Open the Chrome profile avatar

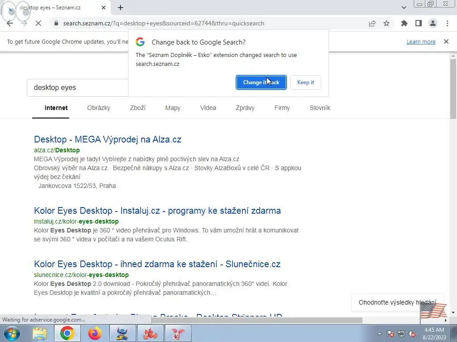433,23
